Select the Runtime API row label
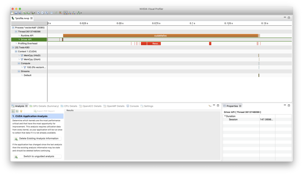The image size is (303, 175). tap(27, 35)
